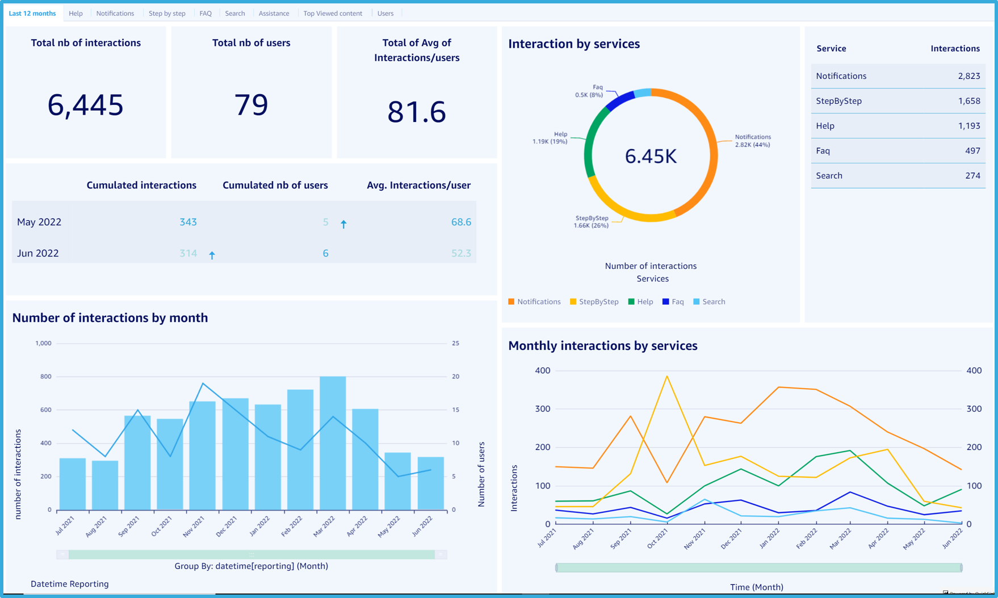Click the Service column header
Viewport: 998px width, 598px height.
[831, 49]
